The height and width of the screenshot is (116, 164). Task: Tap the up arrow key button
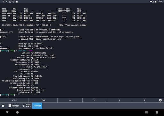point(70,100)
